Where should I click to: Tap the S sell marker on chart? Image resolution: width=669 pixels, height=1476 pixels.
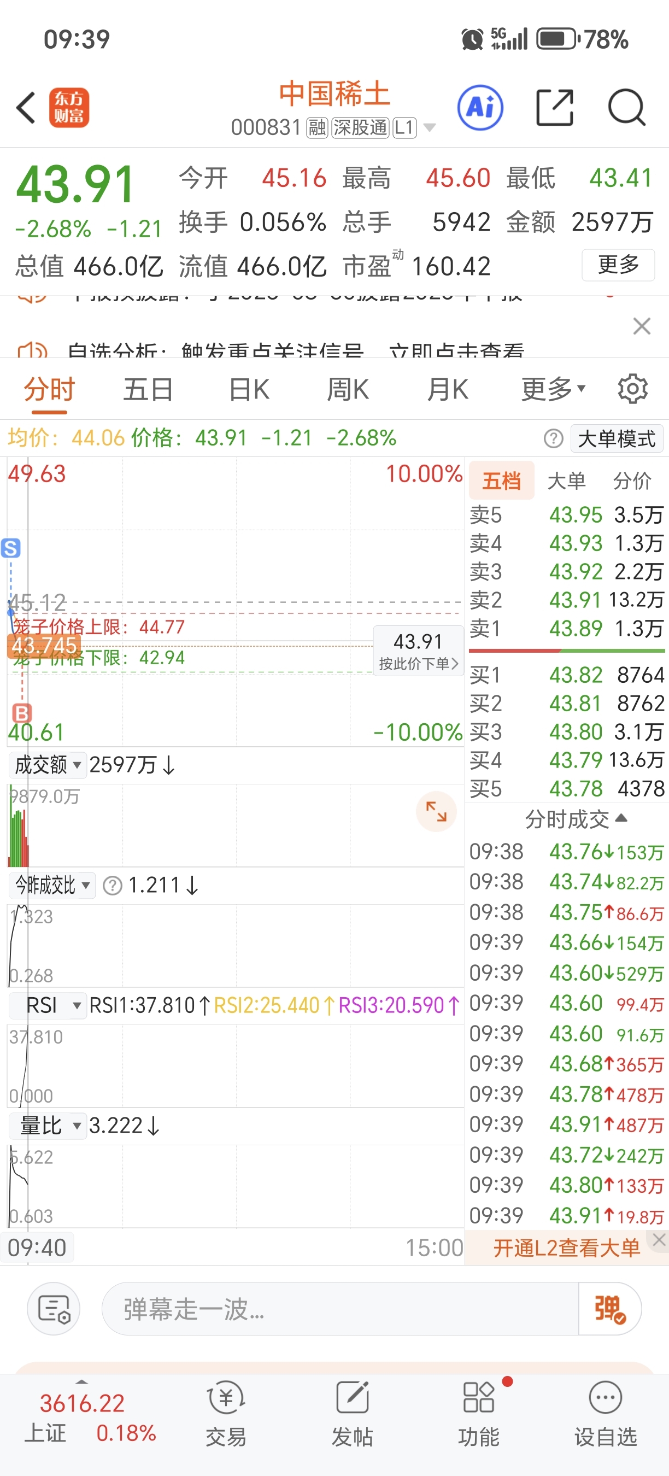click(11, 548)
